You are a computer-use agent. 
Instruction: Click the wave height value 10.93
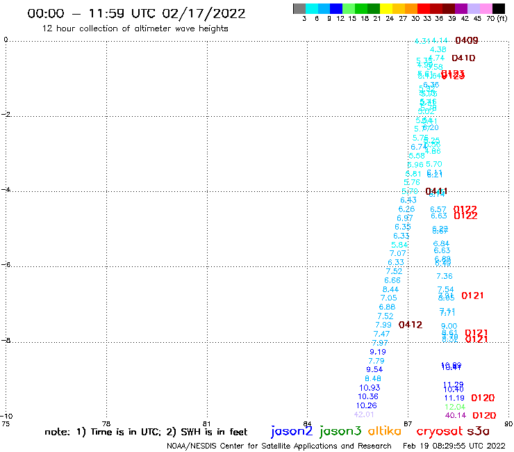[370, 387]
